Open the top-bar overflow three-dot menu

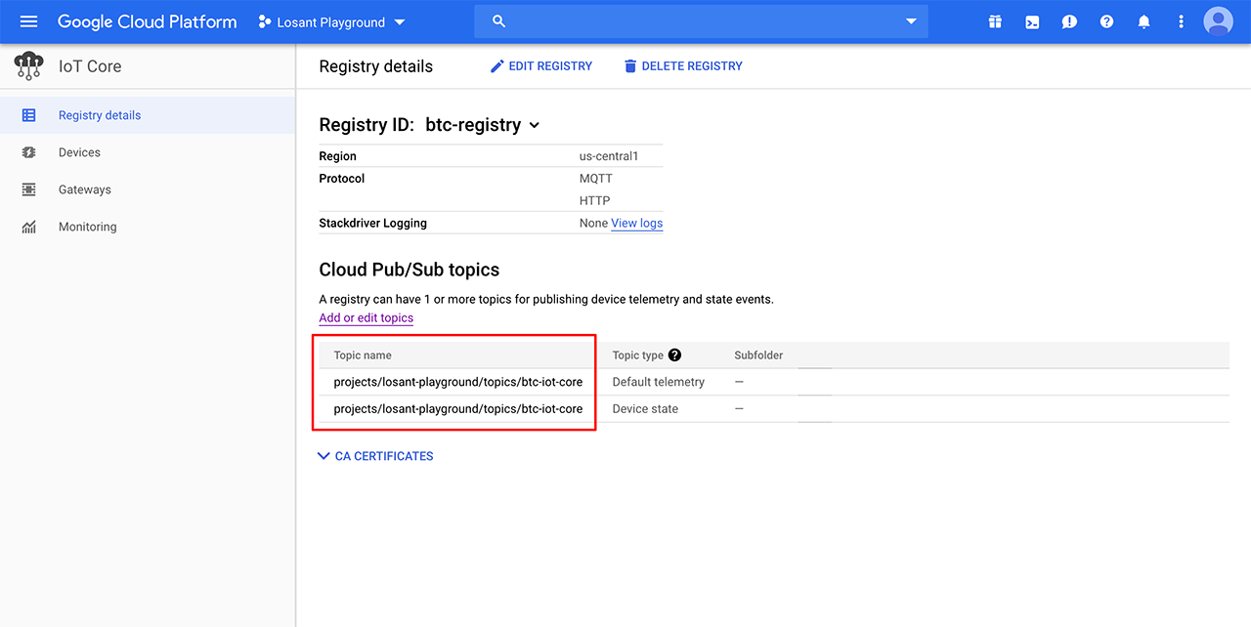[1181, 21]
